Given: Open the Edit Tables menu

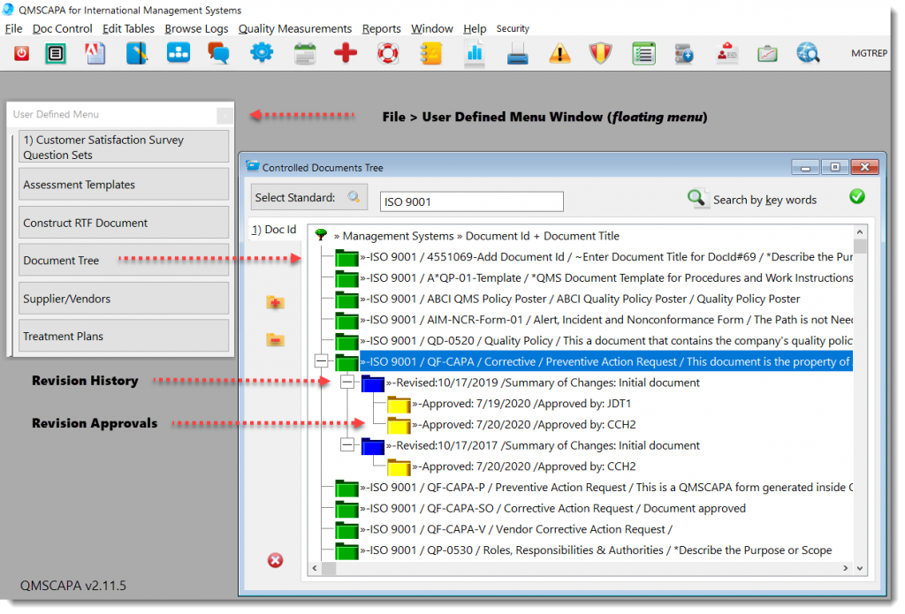Looking at the screenshot, I should pos(129,29).
